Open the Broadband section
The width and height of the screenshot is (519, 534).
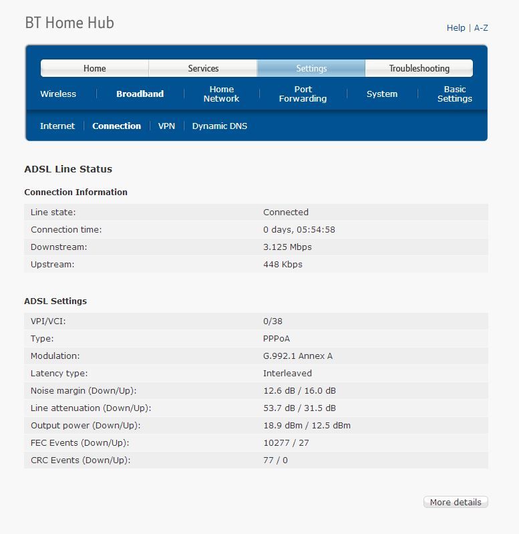tap(140, 94)
